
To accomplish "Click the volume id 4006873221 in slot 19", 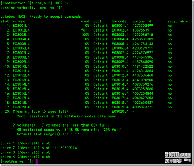I will click(x=143, y=107).
